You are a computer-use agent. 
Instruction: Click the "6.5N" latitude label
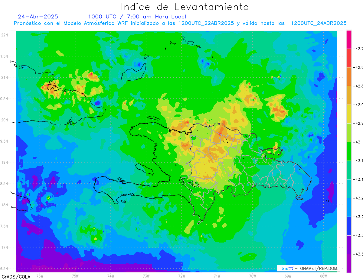tap(5, 269)
